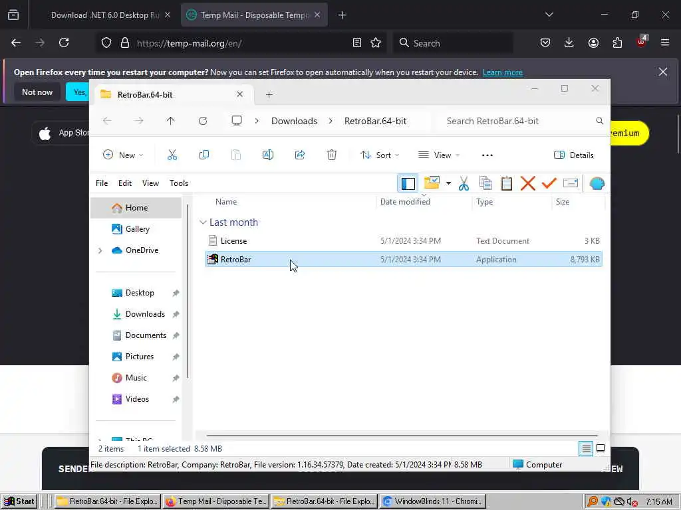Navigate to Downloads in the breadcrumb

[x=294, y=121]
